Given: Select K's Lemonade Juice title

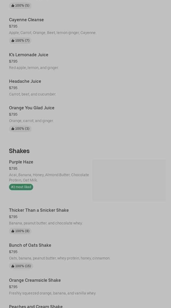Looking at the screenshot, I should [x=29, y=55].
